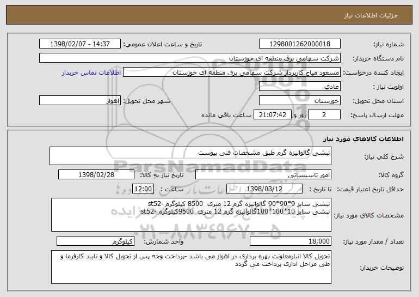The height and width of the screenshot is (297, 419).
Task: Select the شماره نیاز field 1298001262000018
Action: click(x=299, y=44)
